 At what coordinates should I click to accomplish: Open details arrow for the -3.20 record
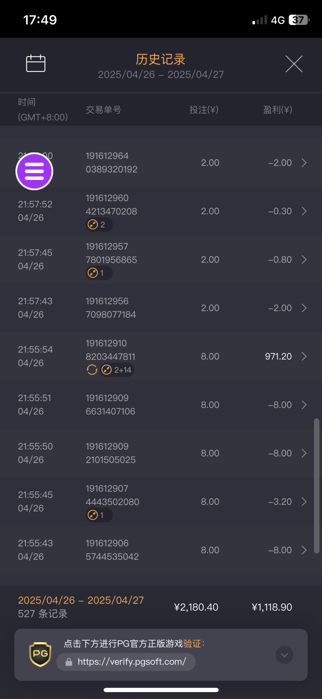click(x=304, y=502)
